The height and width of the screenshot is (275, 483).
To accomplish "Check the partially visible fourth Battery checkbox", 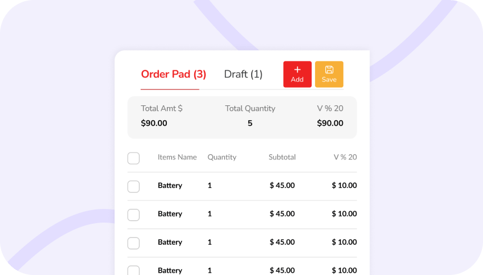I will point(133,270).
